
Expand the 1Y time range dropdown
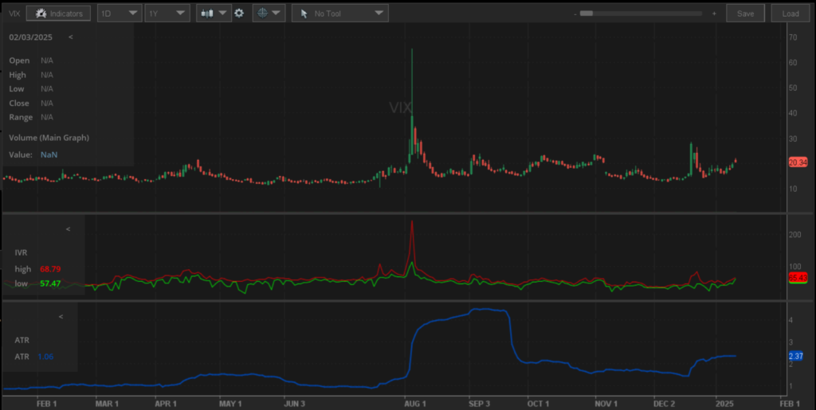point(167,14)
